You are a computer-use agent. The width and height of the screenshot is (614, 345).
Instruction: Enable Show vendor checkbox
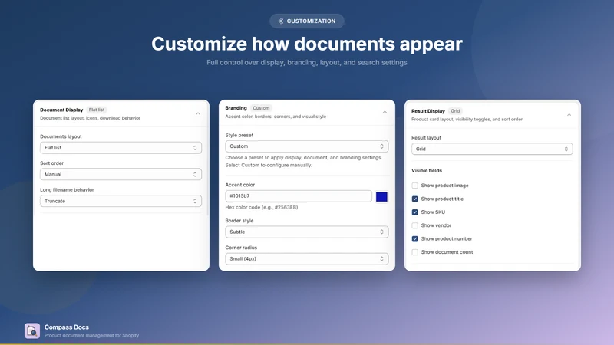click(x=414, y=225)
